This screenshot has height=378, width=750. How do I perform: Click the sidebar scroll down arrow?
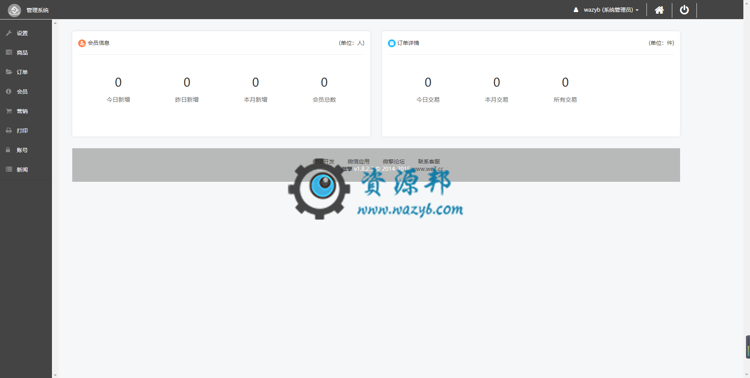(x=55, y=375)
